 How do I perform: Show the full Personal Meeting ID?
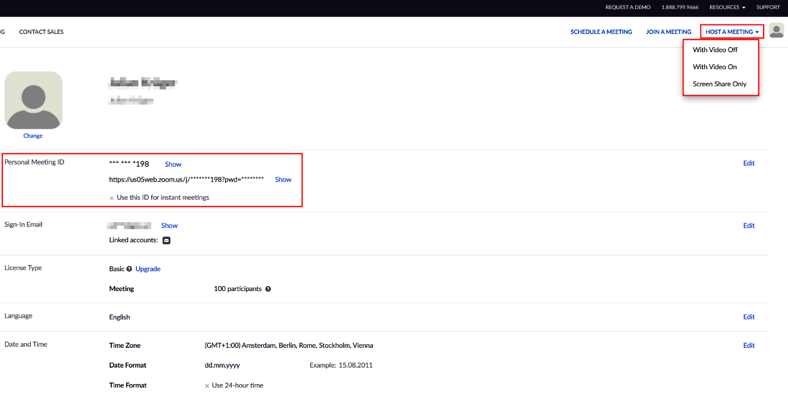coord(173,165)
